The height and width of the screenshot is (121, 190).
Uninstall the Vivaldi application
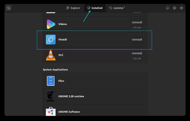pyautogui.click(x=137, y=39)
